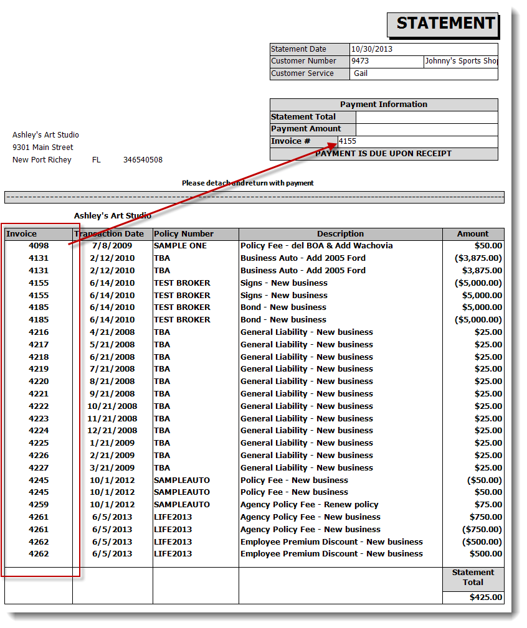This screenshot has height=628, width=527.
Task: Click the state abbreviation FL
Action: [96, 160]
